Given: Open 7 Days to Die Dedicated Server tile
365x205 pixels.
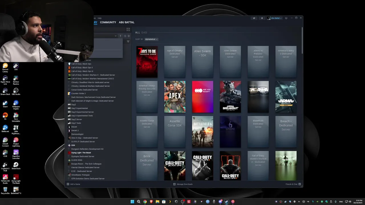Looking at the screenshot, I should click(x=147, y=62).
